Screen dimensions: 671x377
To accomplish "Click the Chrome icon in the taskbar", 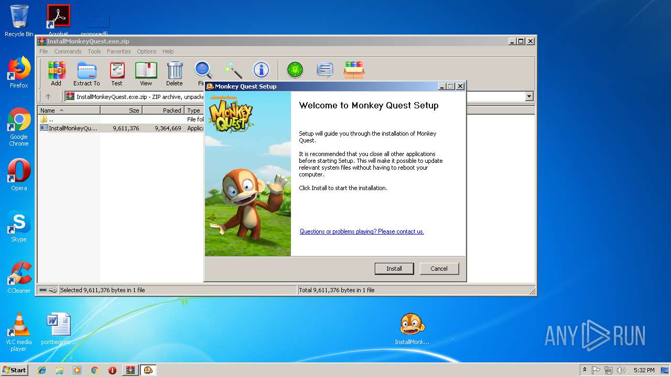I will point(94,370).
